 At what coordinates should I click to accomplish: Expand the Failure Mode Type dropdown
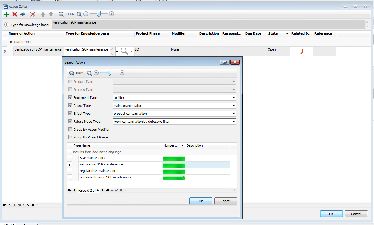(x=234, y=122)
